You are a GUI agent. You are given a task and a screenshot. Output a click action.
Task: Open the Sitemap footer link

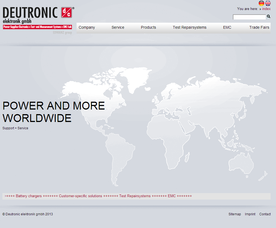(235, 214)
